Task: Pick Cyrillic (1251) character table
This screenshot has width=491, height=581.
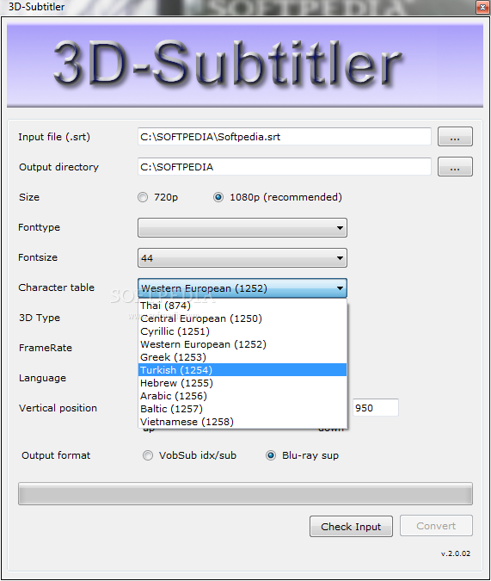Action: [242, 331]
